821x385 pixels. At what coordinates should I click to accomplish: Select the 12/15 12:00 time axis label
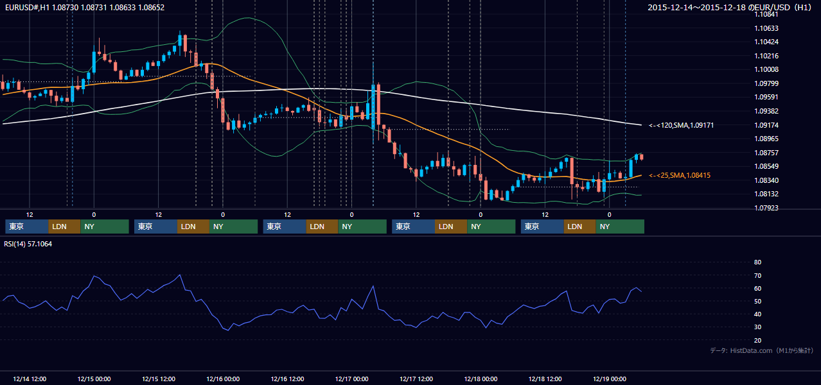tap(159, 379)
